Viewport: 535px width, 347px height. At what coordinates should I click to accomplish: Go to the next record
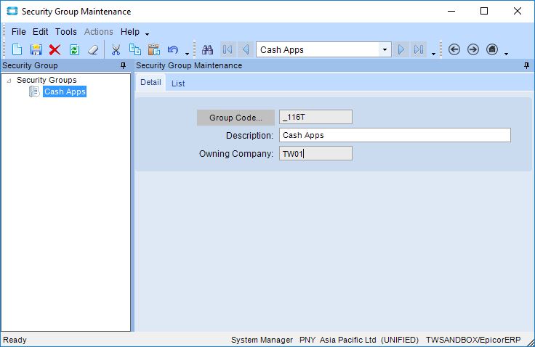[x=401, y=50]
